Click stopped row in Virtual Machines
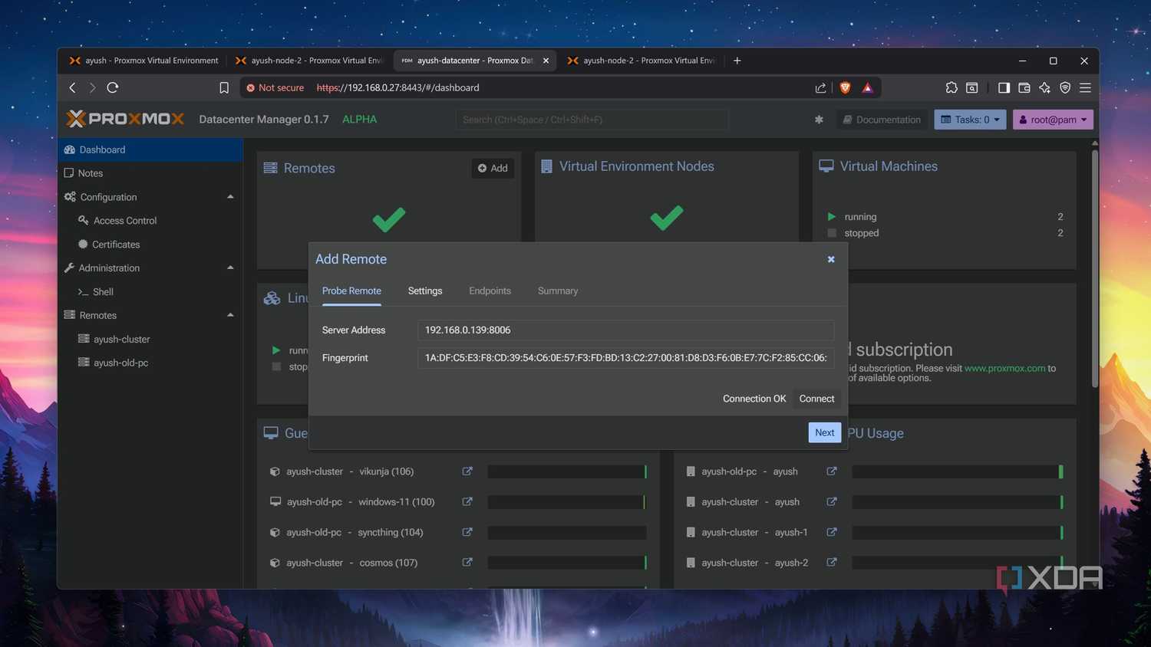This screenshot has width=1151, height=647. tap(945, 233)
